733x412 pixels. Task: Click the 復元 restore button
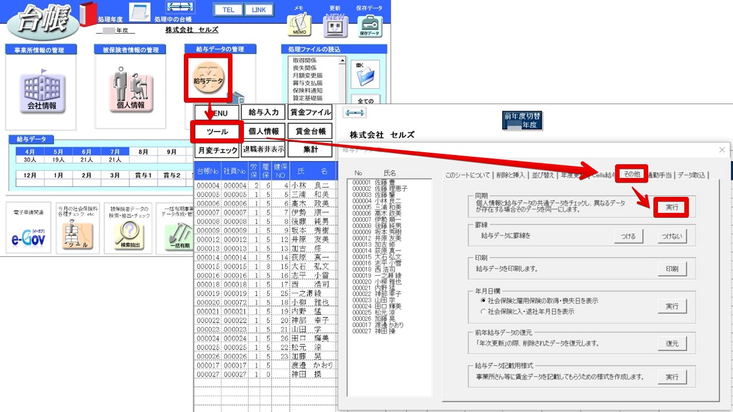point(672,343)
